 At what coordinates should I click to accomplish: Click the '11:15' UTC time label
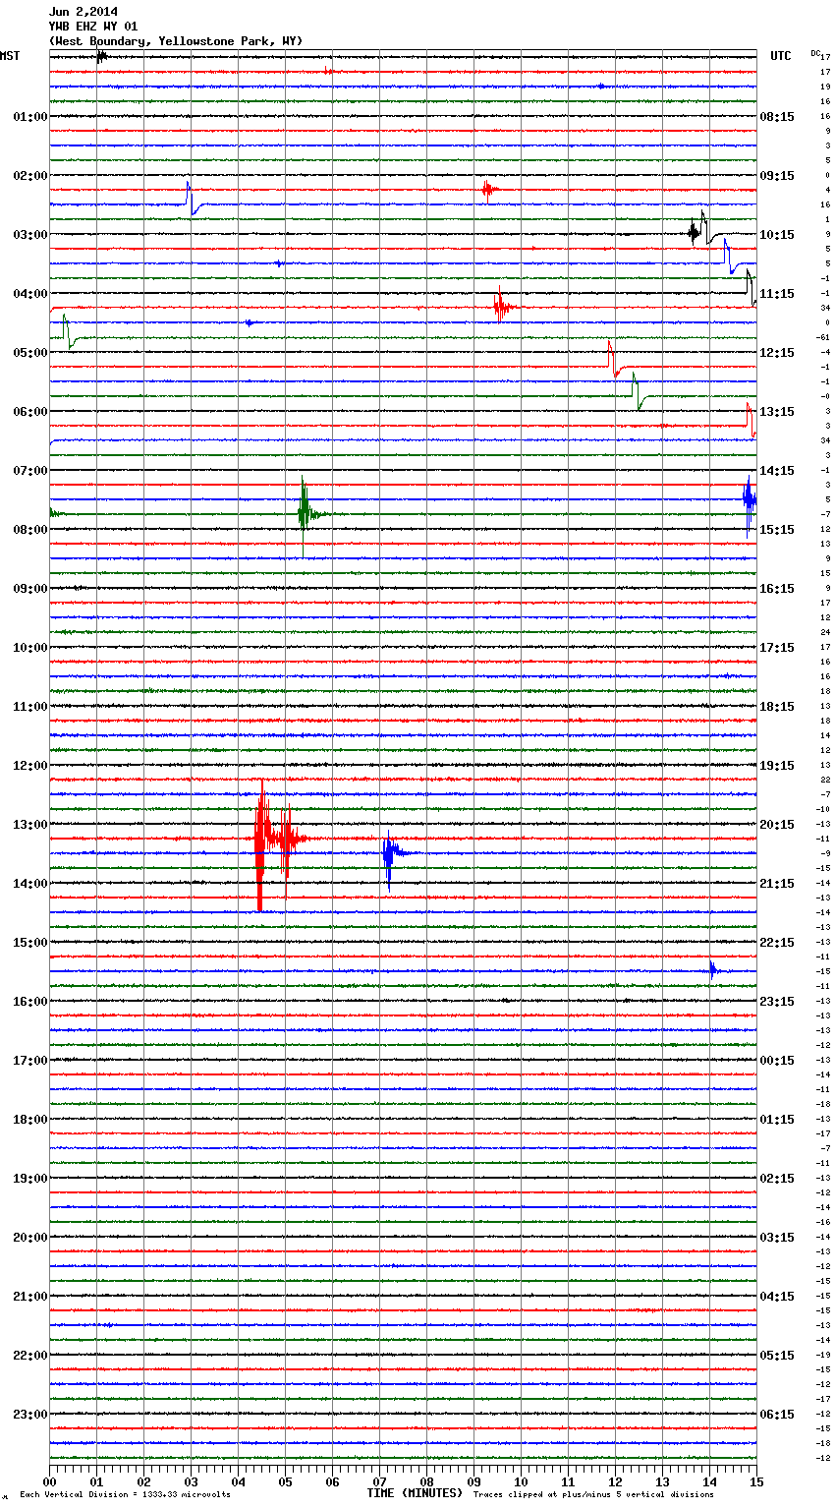pyautogui.click(x=777, y=294)
